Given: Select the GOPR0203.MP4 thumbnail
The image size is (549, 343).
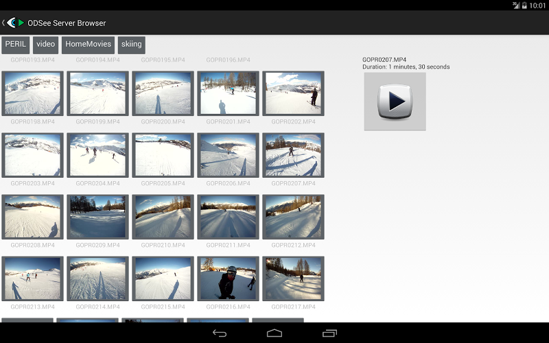Looking at the screenshot, I should tap(32, 155).
